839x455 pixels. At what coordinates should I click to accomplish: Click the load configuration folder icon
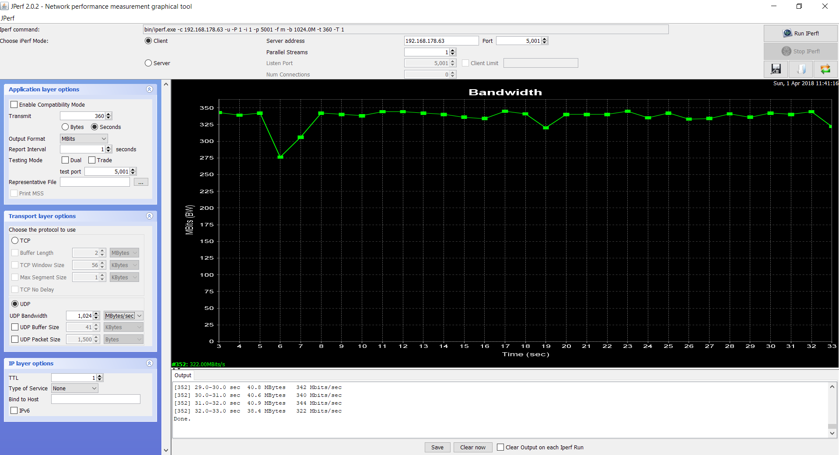click(801, 69)
